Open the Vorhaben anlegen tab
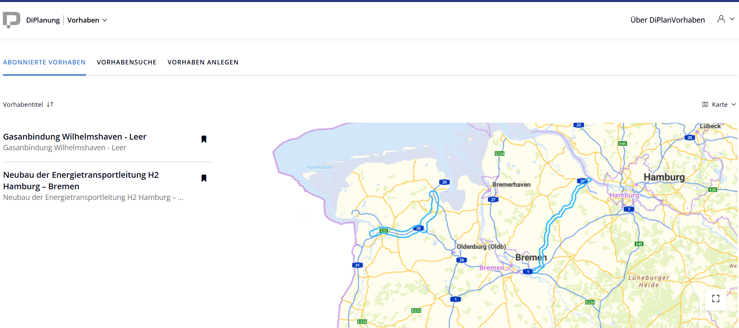 [x=203, y=62]
